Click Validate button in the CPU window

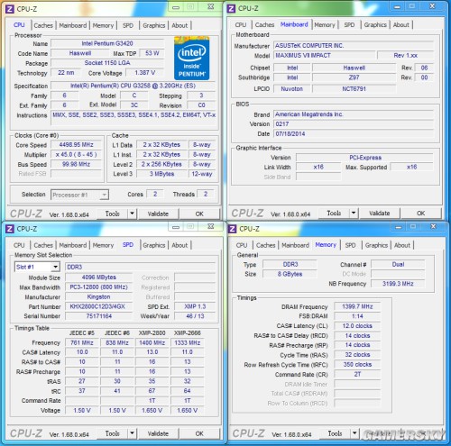click(x=158, y=214)
